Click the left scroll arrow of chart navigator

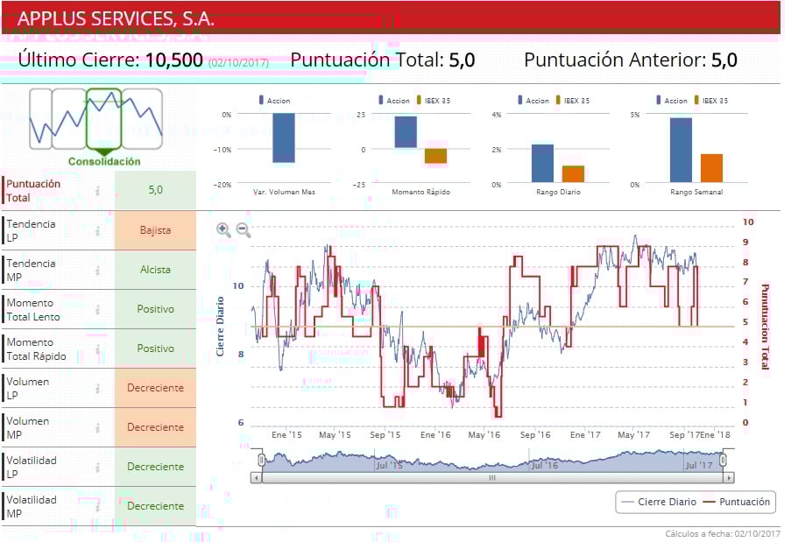click(x=257, y=477)
